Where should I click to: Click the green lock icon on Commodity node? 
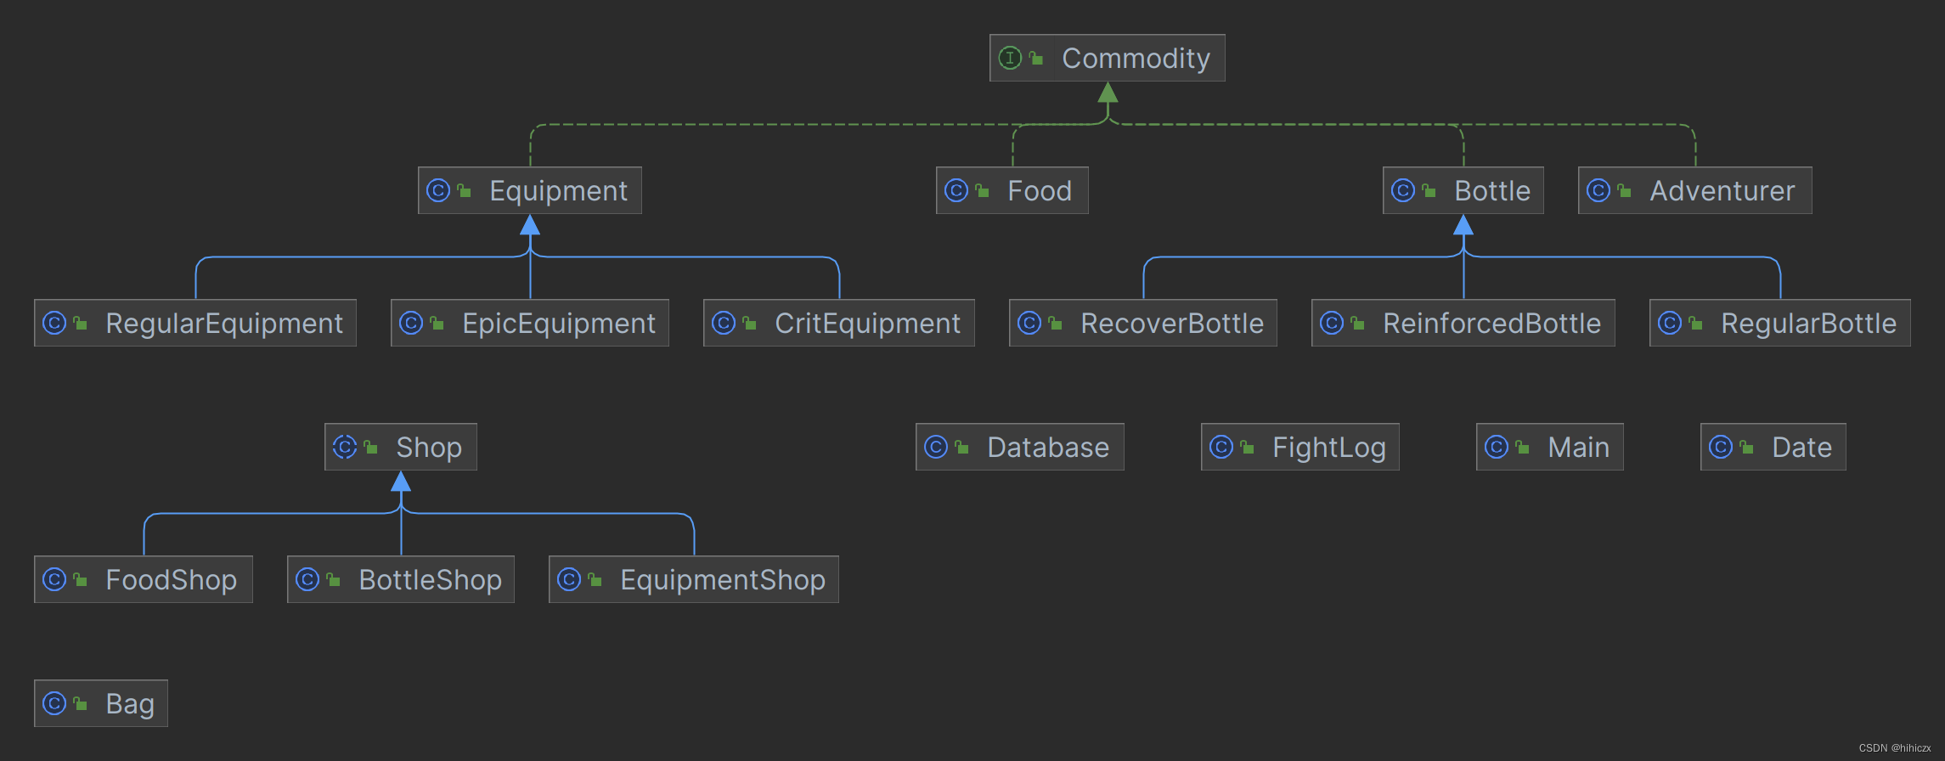pyautogui.click(x=1036, y=58)
